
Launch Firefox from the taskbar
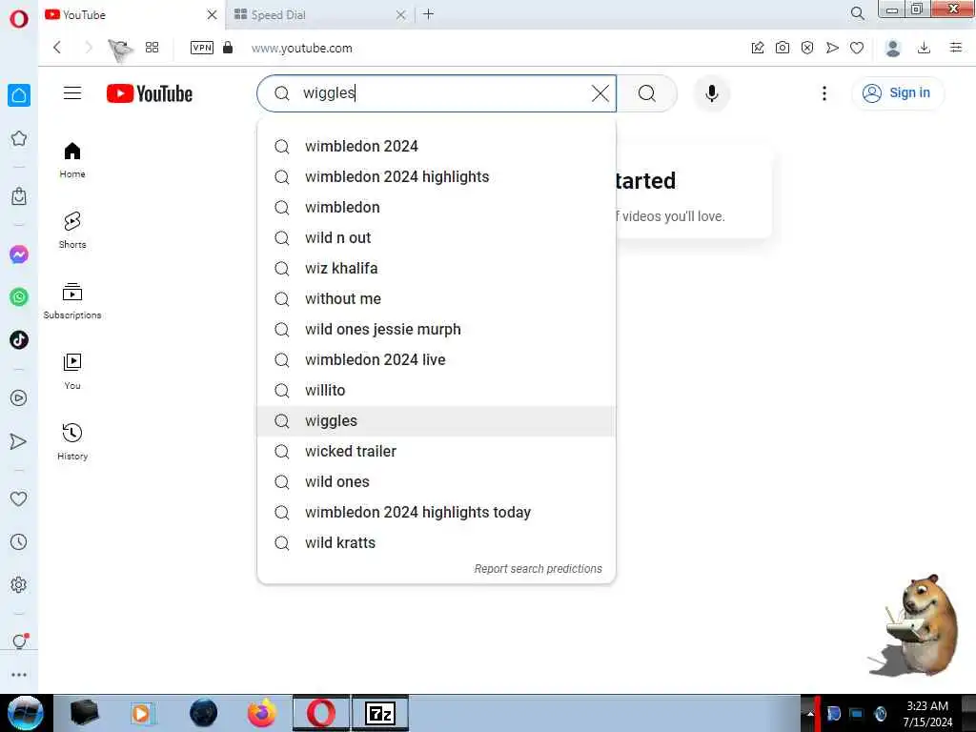click(262, 713)
